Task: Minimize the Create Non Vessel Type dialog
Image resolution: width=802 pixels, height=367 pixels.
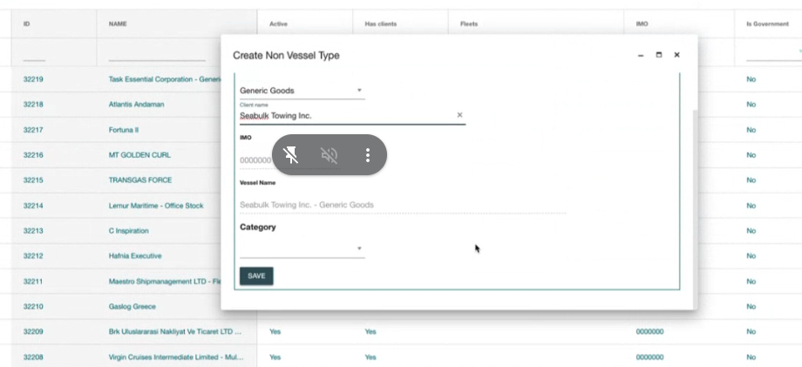Action: click(641, 55)
